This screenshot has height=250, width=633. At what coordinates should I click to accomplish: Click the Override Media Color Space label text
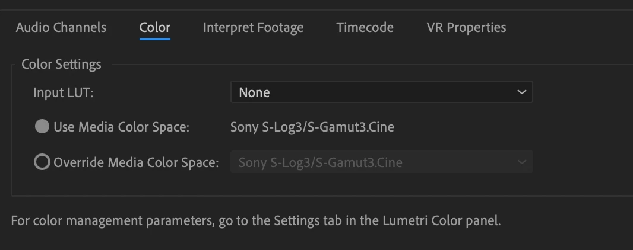[x=136, y=162]
